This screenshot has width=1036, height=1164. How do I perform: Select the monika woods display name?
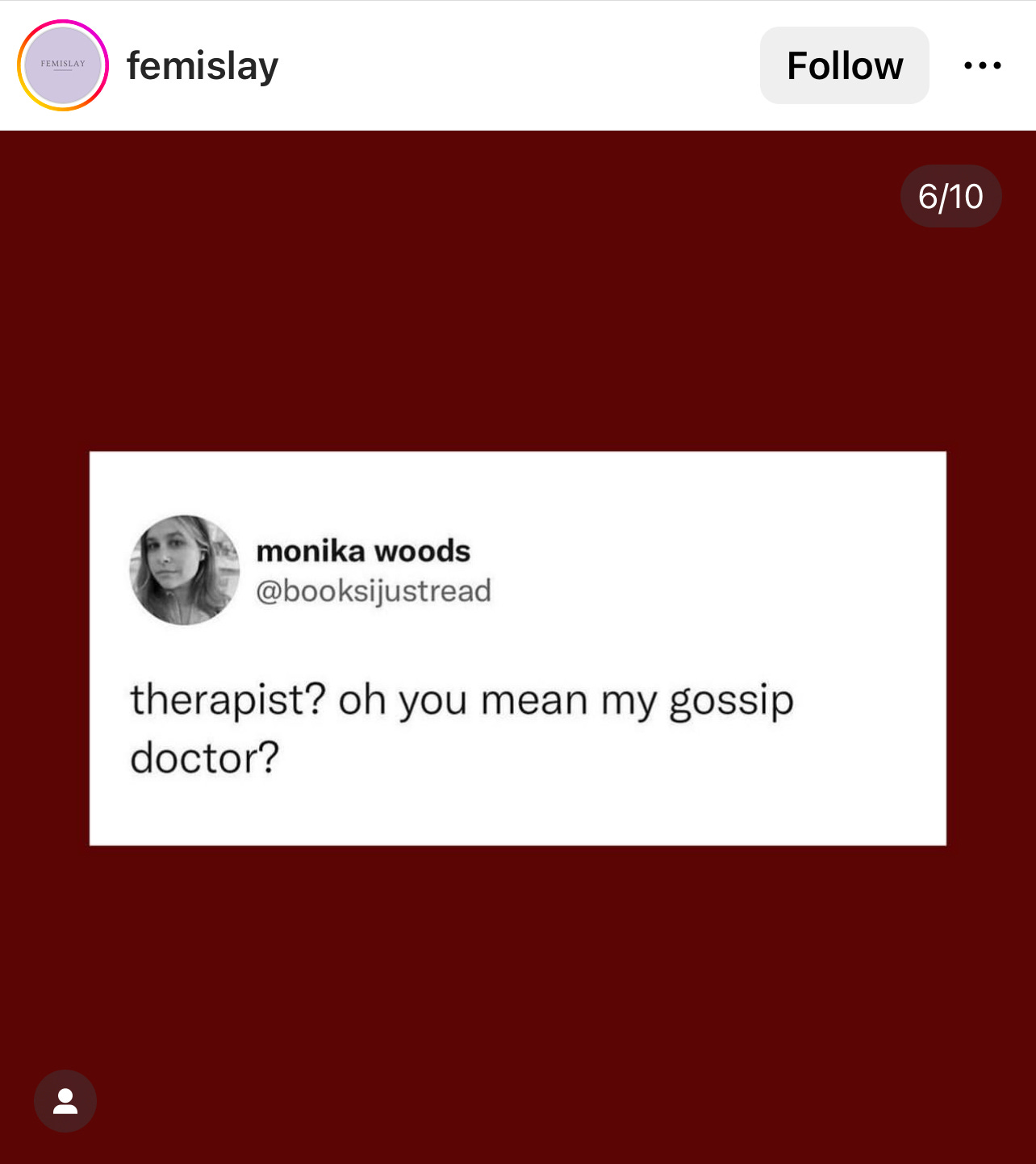[363, 551]
